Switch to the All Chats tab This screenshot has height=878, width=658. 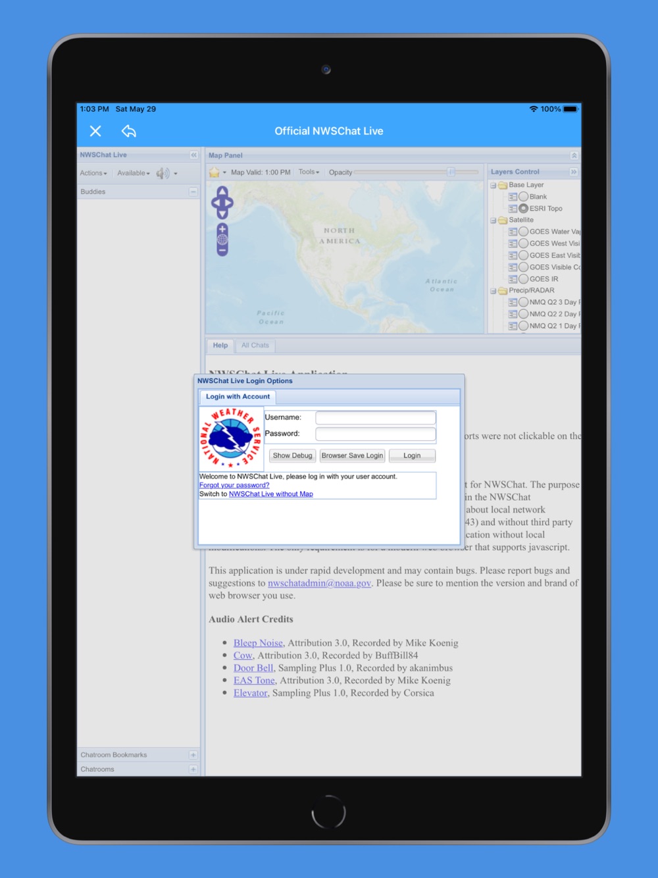(255, 346)
